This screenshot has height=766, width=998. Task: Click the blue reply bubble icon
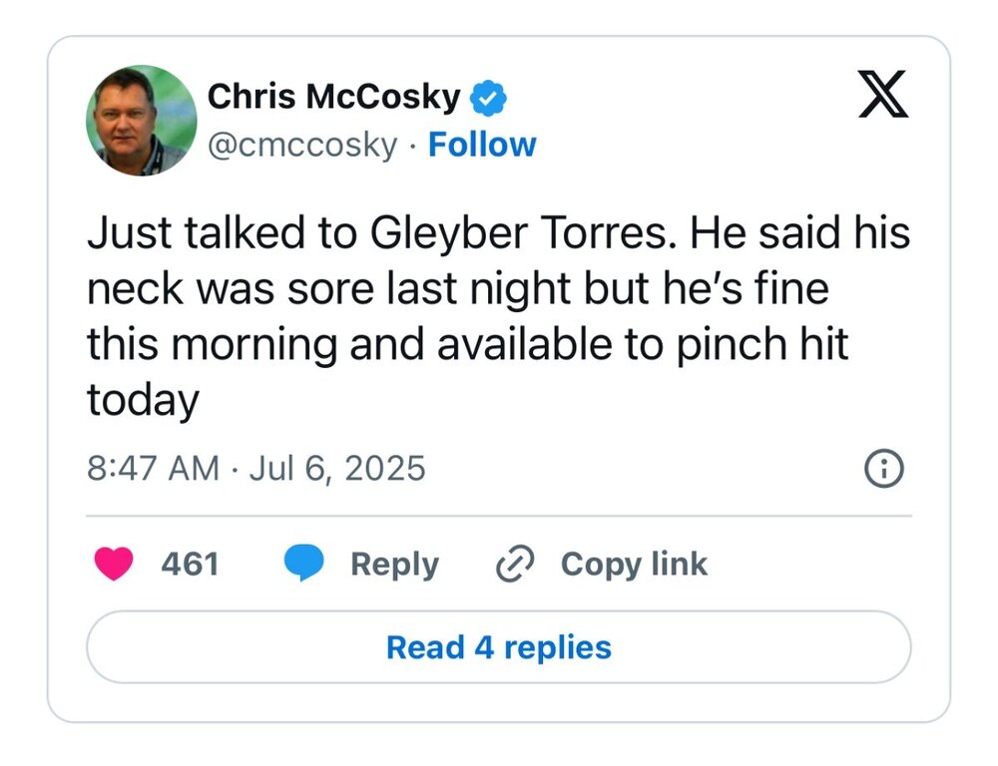point(303,565)
